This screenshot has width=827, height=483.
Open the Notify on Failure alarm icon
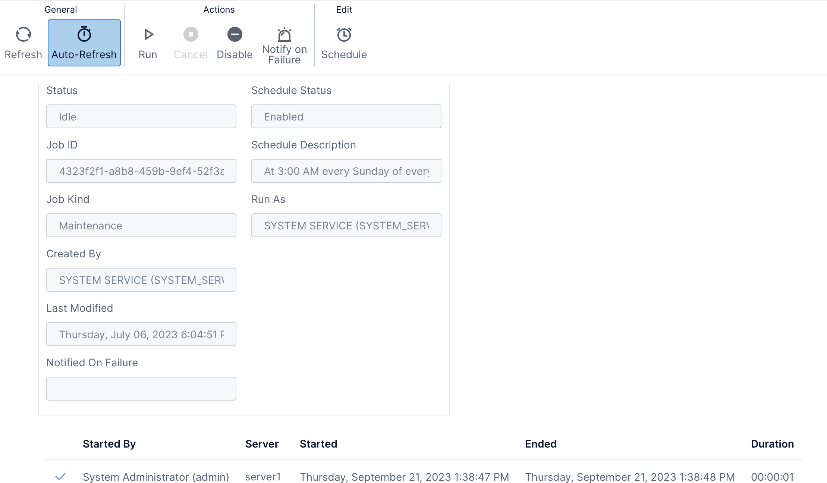click(x=284, y=35)
